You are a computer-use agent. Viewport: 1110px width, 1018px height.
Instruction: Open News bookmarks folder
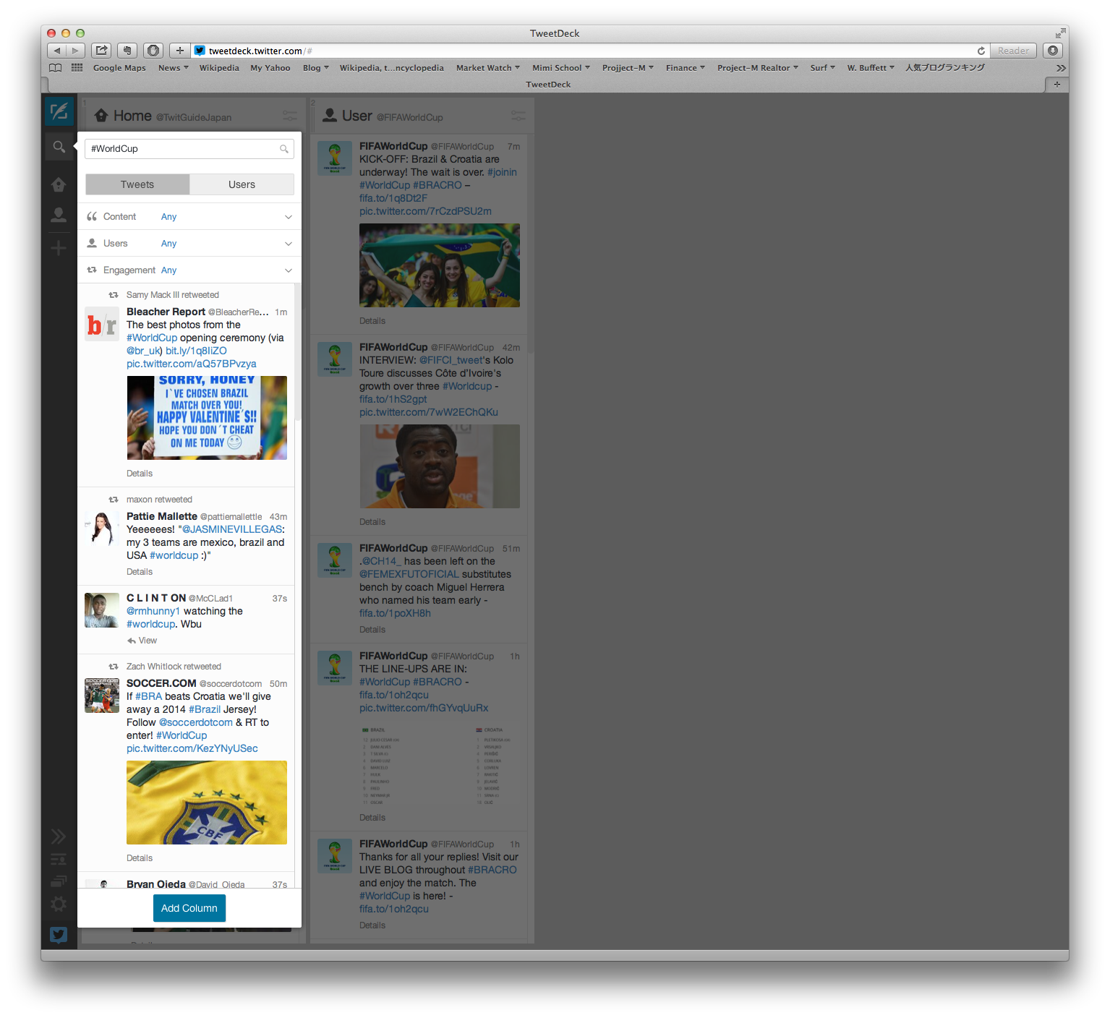click(174, 68)
